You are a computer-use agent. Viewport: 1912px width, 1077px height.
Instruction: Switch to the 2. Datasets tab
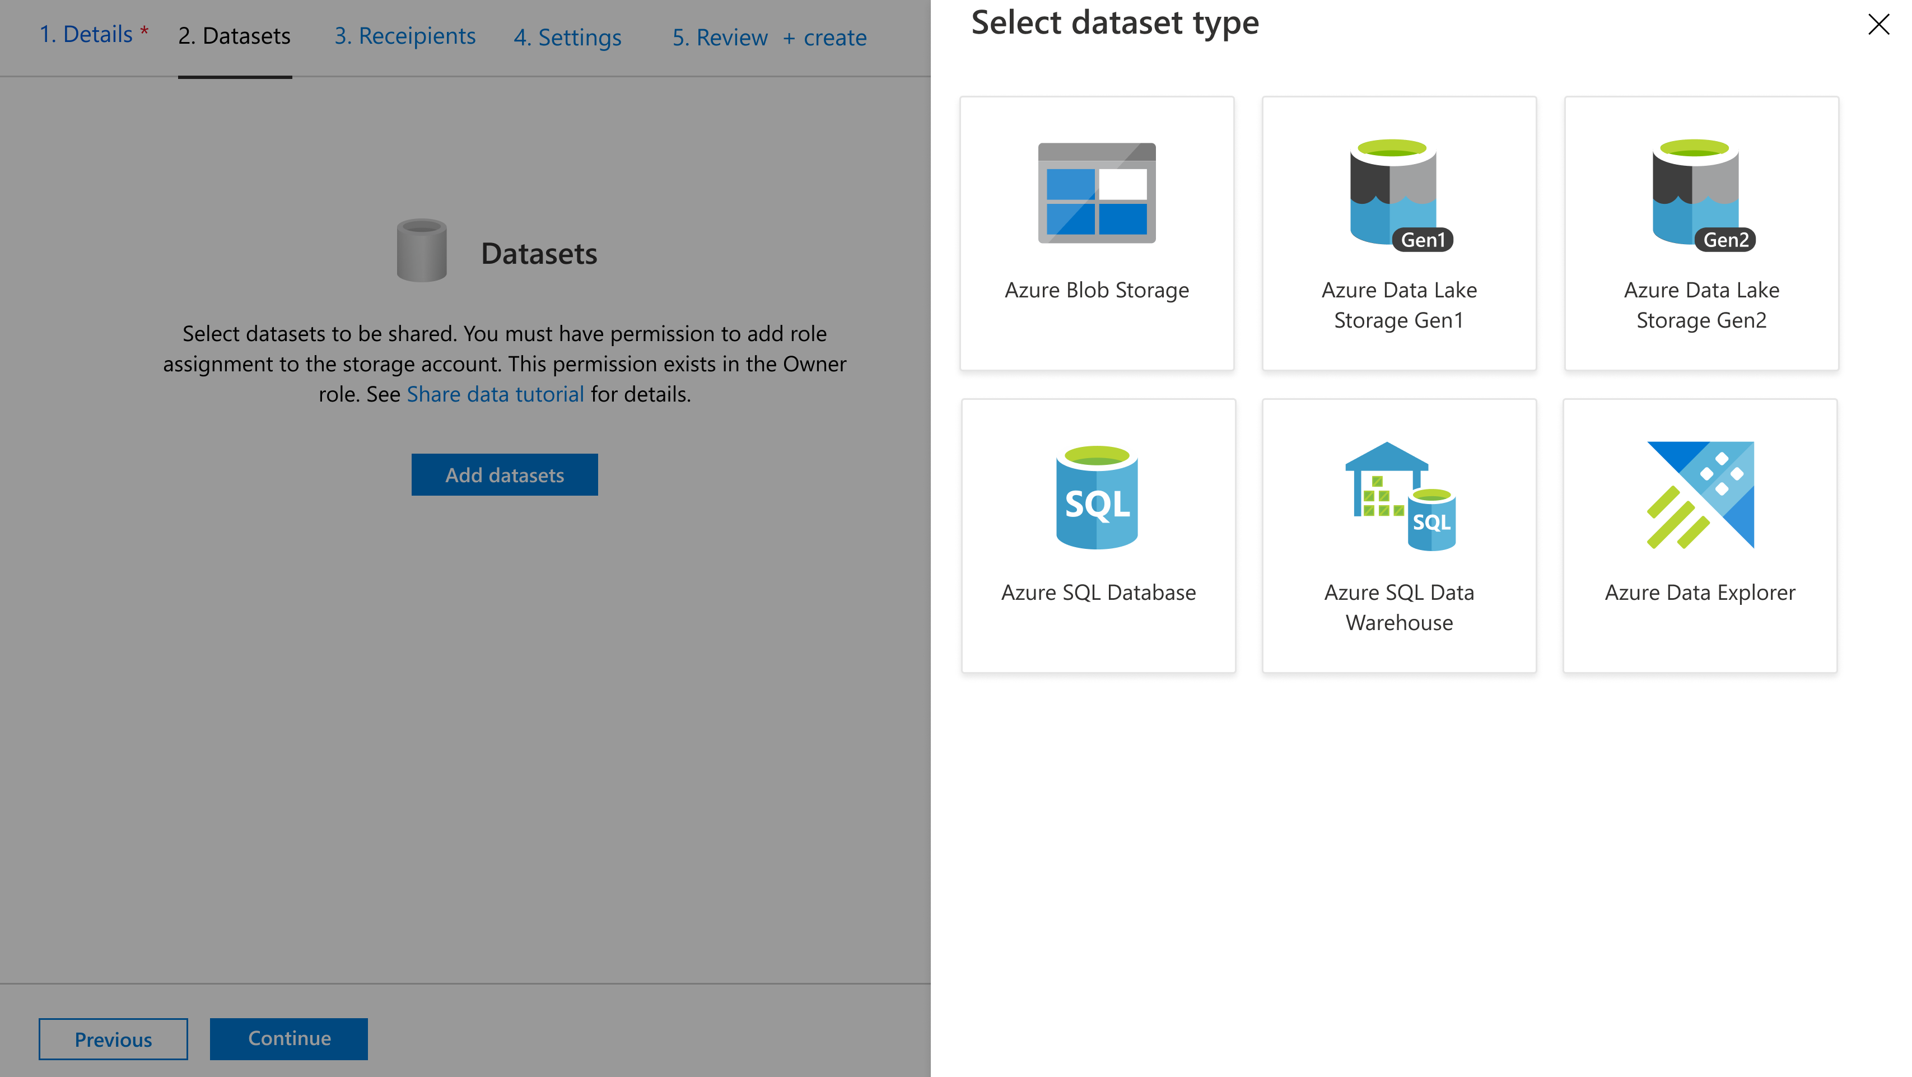[235, 36]
